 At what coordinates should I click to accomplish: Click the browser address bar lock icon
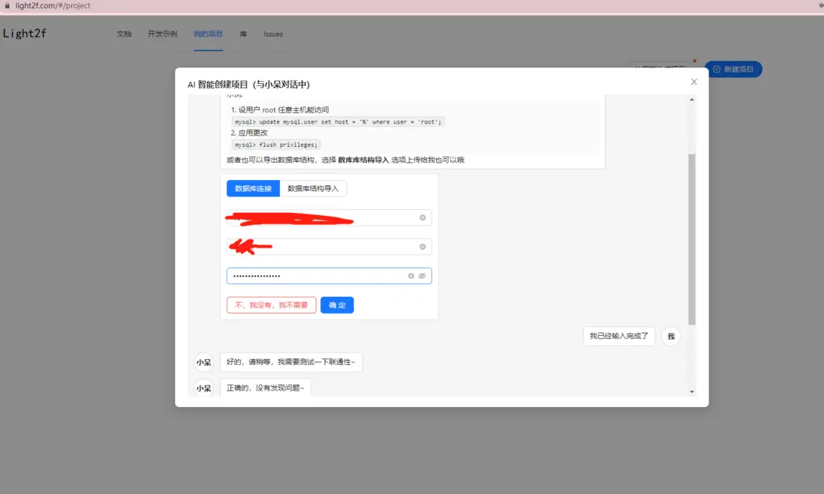coord(7,5)
